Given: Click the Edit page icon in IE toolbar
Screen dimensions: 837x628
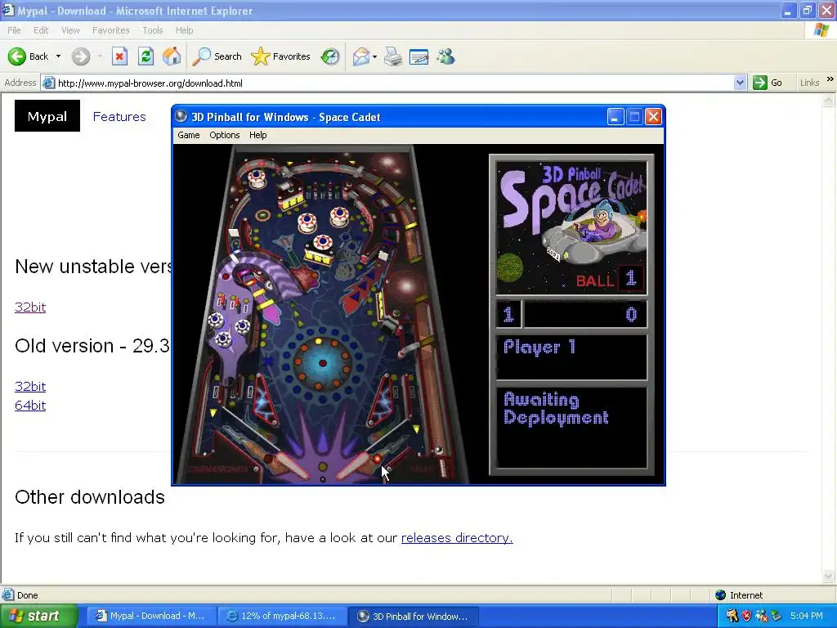Looking at the screenshot, I should 419,56.
